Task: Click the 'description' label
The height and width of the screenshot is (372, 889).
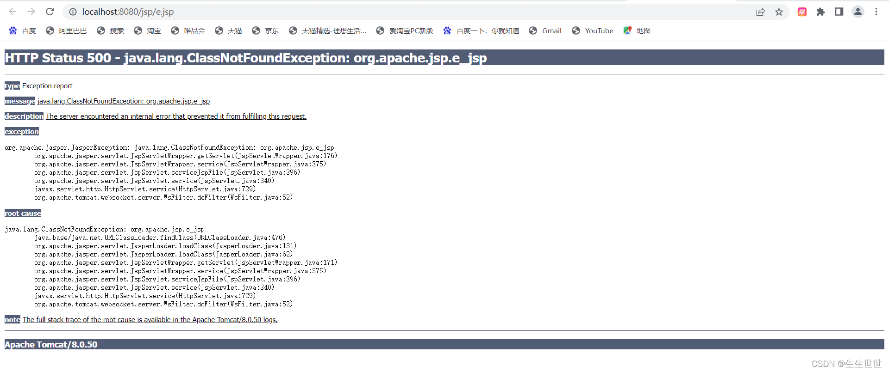Action: [x=24, y=116]
